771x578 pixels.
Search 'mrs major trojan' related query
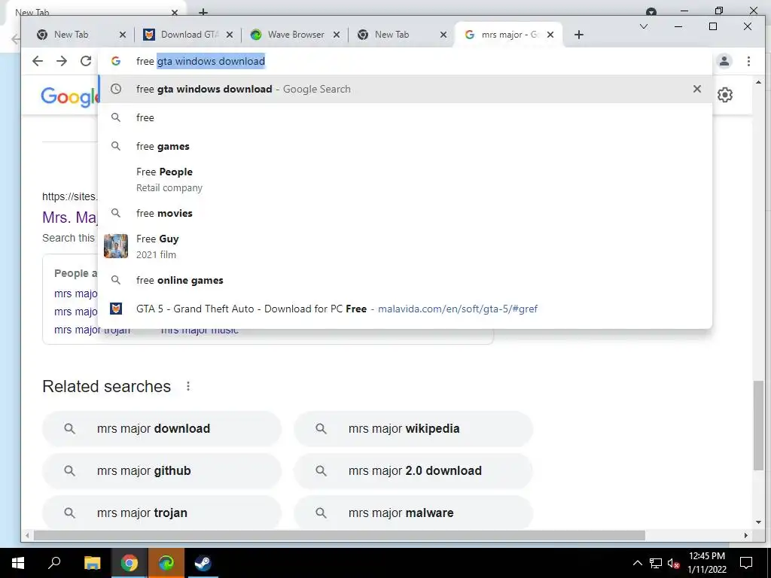tap(162, 513)
